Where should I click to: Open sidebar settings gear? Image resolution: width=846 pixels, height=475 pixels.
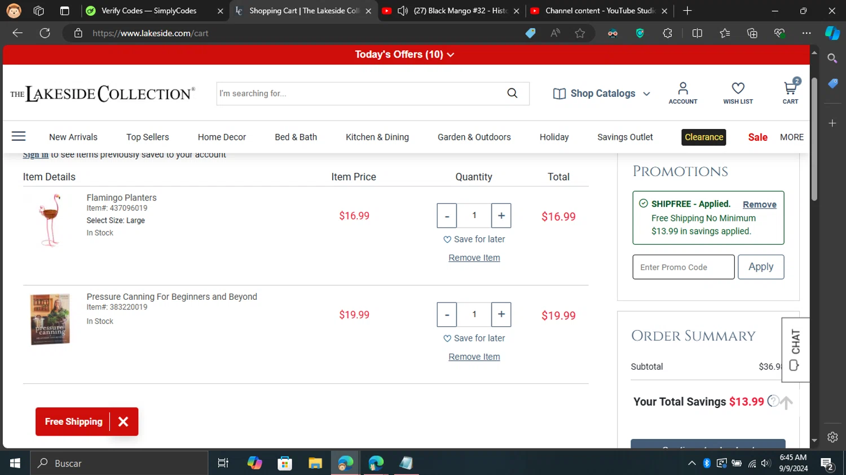(x=832, y=437)
